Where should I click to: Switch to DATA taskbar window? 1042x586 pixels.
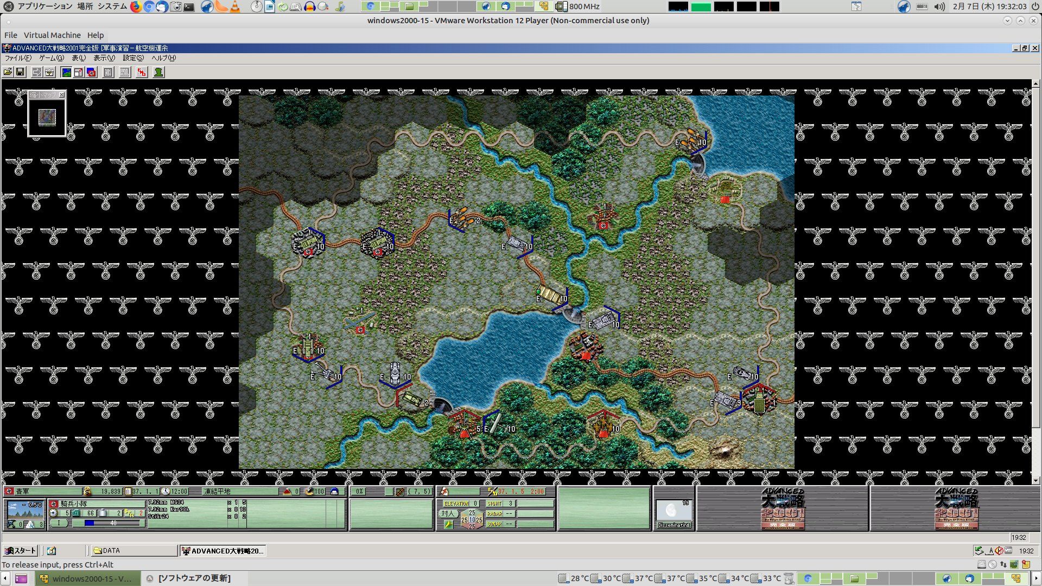(x=134, y=551)
